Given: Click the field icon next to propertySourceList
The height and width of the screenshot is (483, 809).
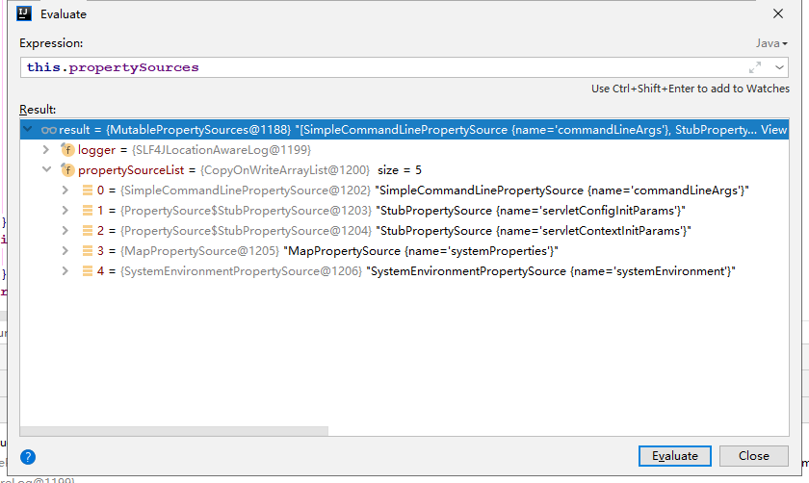Looking at the screenshot, I should tap(67, 169).
